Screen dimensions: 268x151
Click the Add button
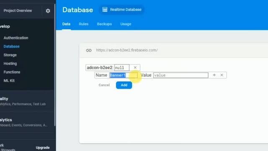pyautogui.click(x=124, y=85)
